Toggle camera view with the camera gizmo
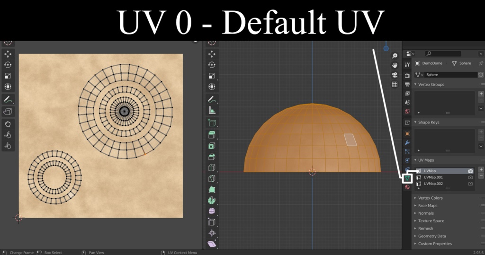This screenshot has width=485, height=255. click(x=395, y=75)
